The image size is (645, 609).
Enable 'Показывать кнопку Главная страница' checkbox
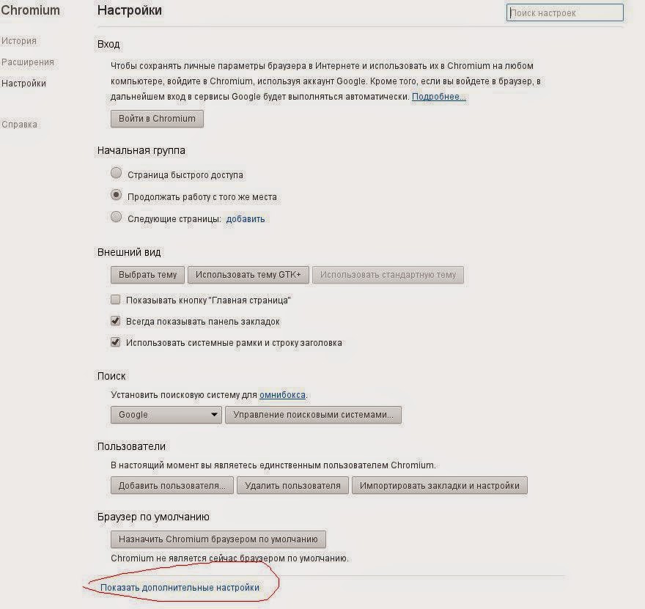pos(115,300)
